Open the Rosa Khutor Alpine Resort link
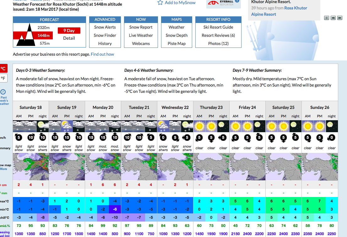The height and width of the screenshot is (237, 347). point(279,11)
